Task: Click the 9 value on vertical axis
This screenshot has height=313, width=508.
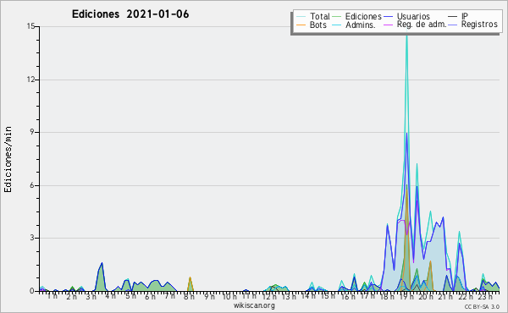Action: 33,132
